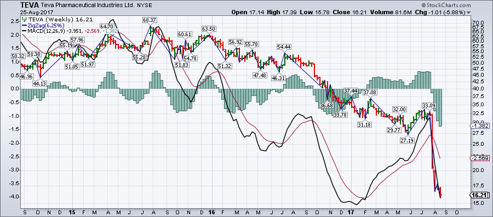Screen dimensions: 493x217
Task: Click the 55.78 price label
Action: click(x=251, y=44)
